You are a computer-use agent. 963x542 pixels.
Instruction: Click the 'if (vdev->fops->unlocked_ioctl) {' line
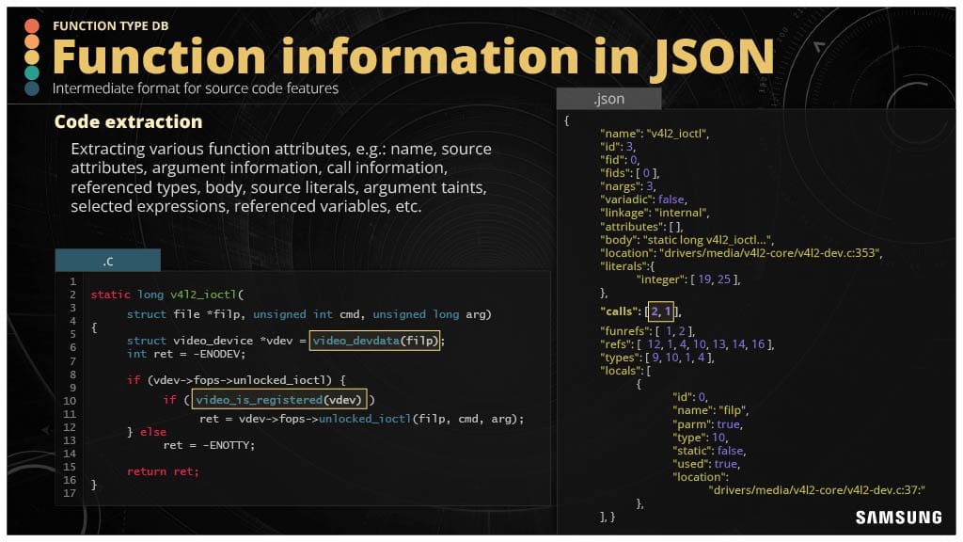[236, 380]
